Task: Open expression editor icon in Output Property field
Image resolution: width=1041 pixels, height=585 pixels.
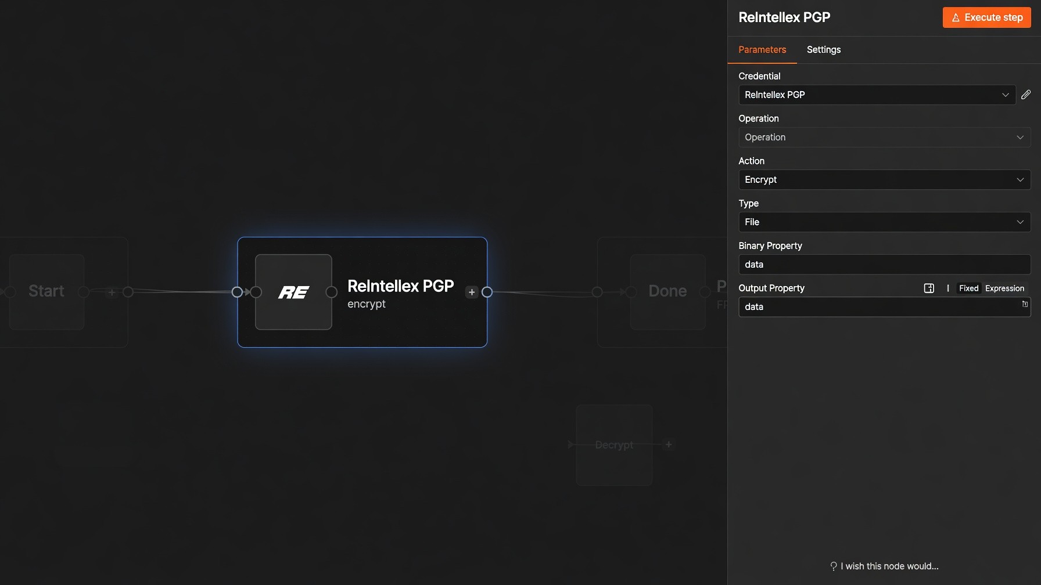Action: pyautogui.click(x=1025, y=304)
